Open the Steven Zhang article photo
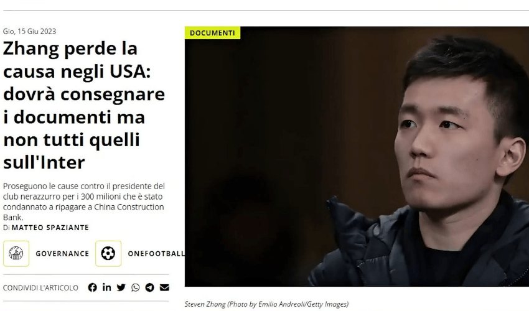The image size is (529, 311). click(357, 157)
